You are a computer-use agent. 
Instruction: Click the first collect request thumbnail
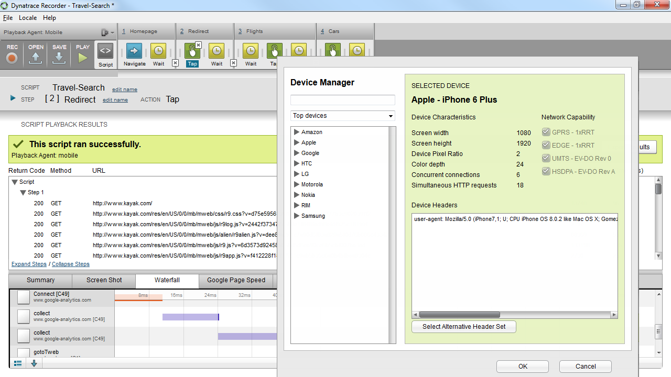click(24, 317)
